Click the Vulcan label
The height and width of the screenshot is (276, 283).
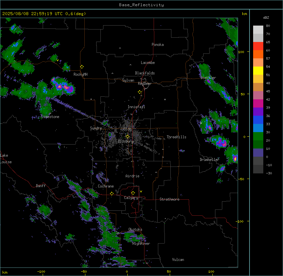(x=178, y=260)
